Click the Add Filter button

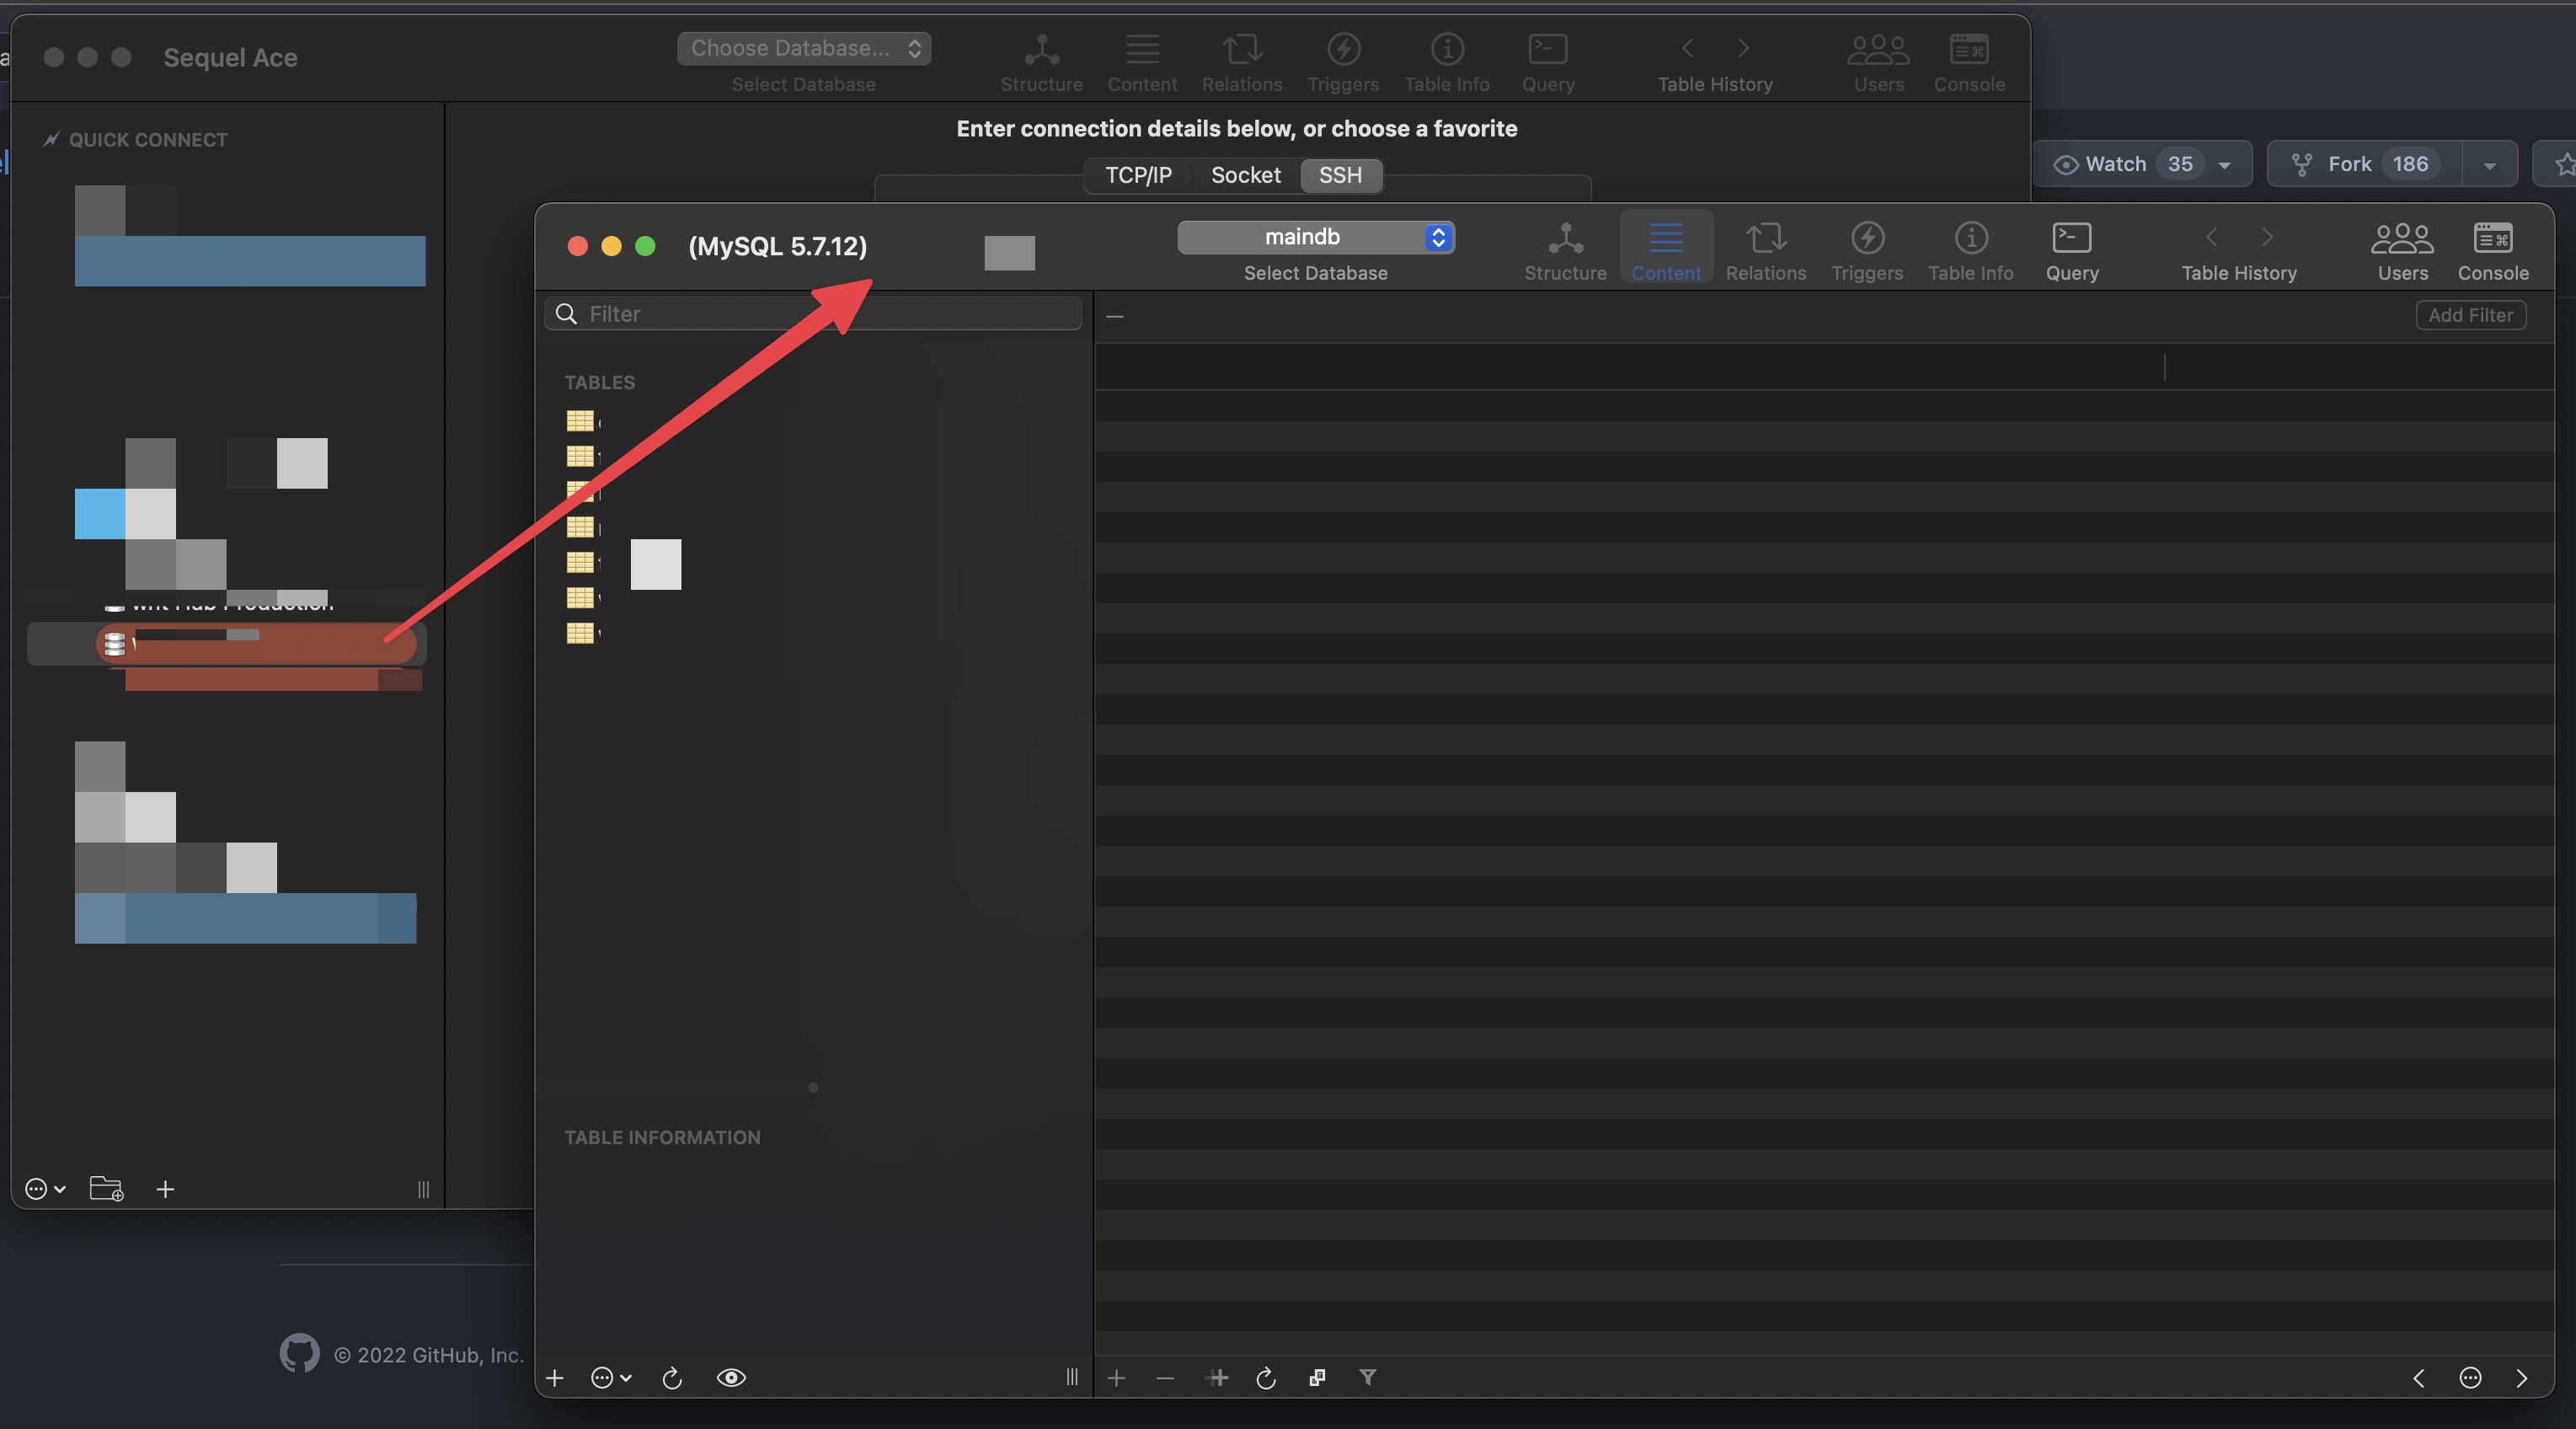(2470, 314)
